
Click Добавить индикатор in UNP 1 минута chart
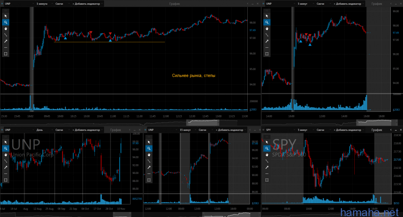click(87, 4)
